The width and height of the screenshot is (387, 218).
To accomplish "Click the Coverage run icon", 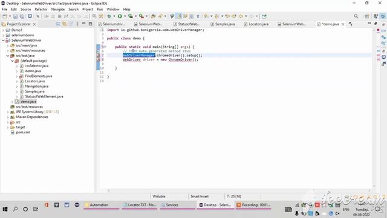I will tap(131, 16).
